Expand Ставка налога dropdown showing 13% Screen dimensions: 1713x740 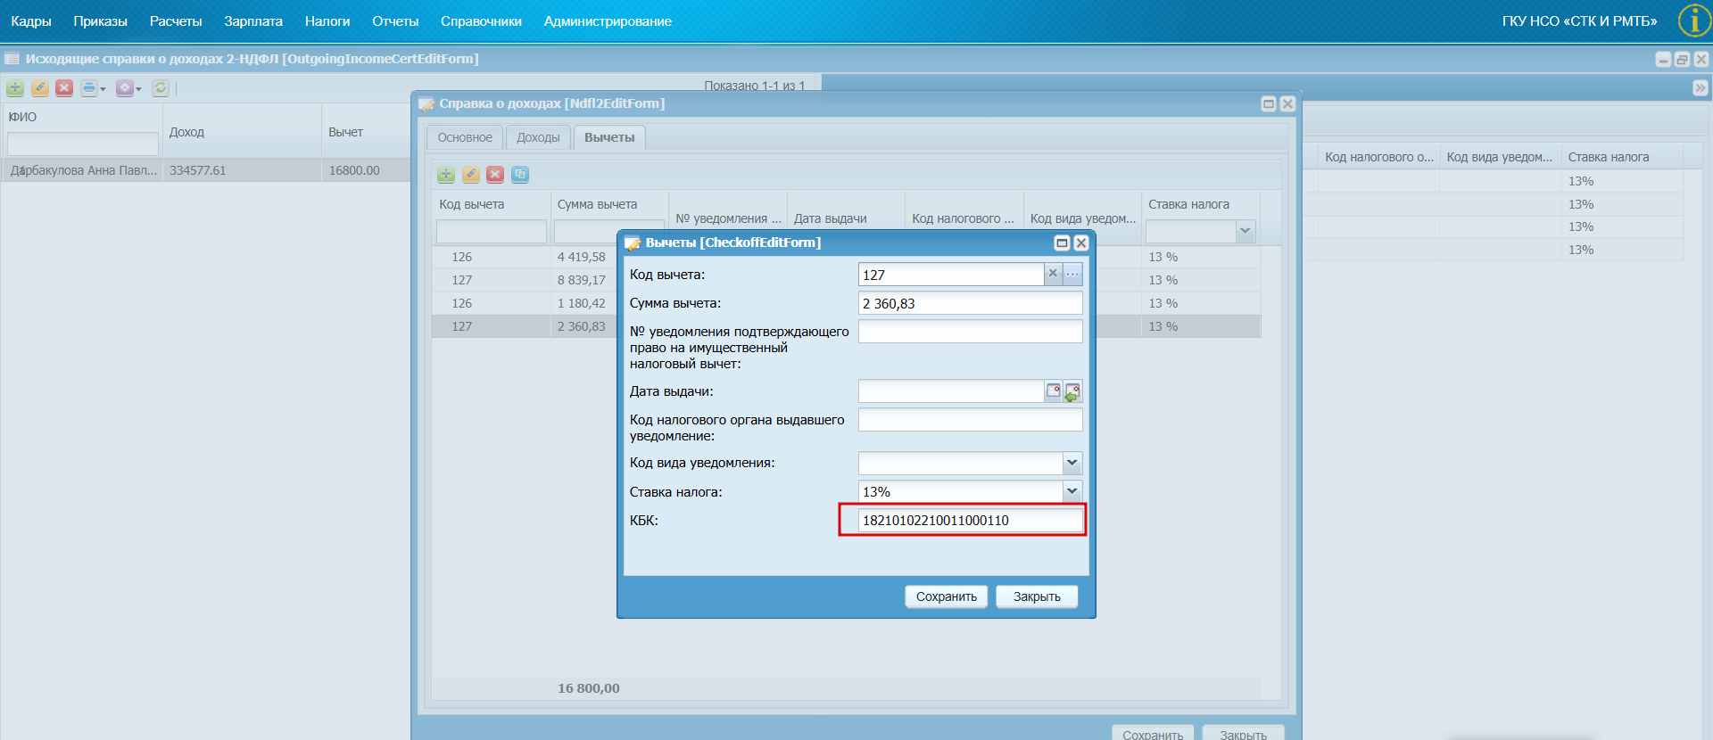[x=1072, y=491]
